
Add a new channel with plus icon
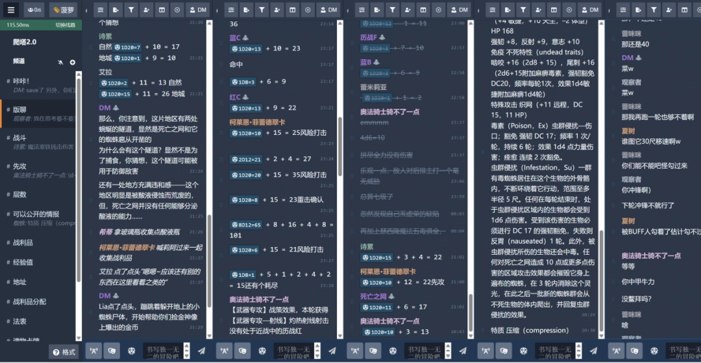click(x=73, y=62)
